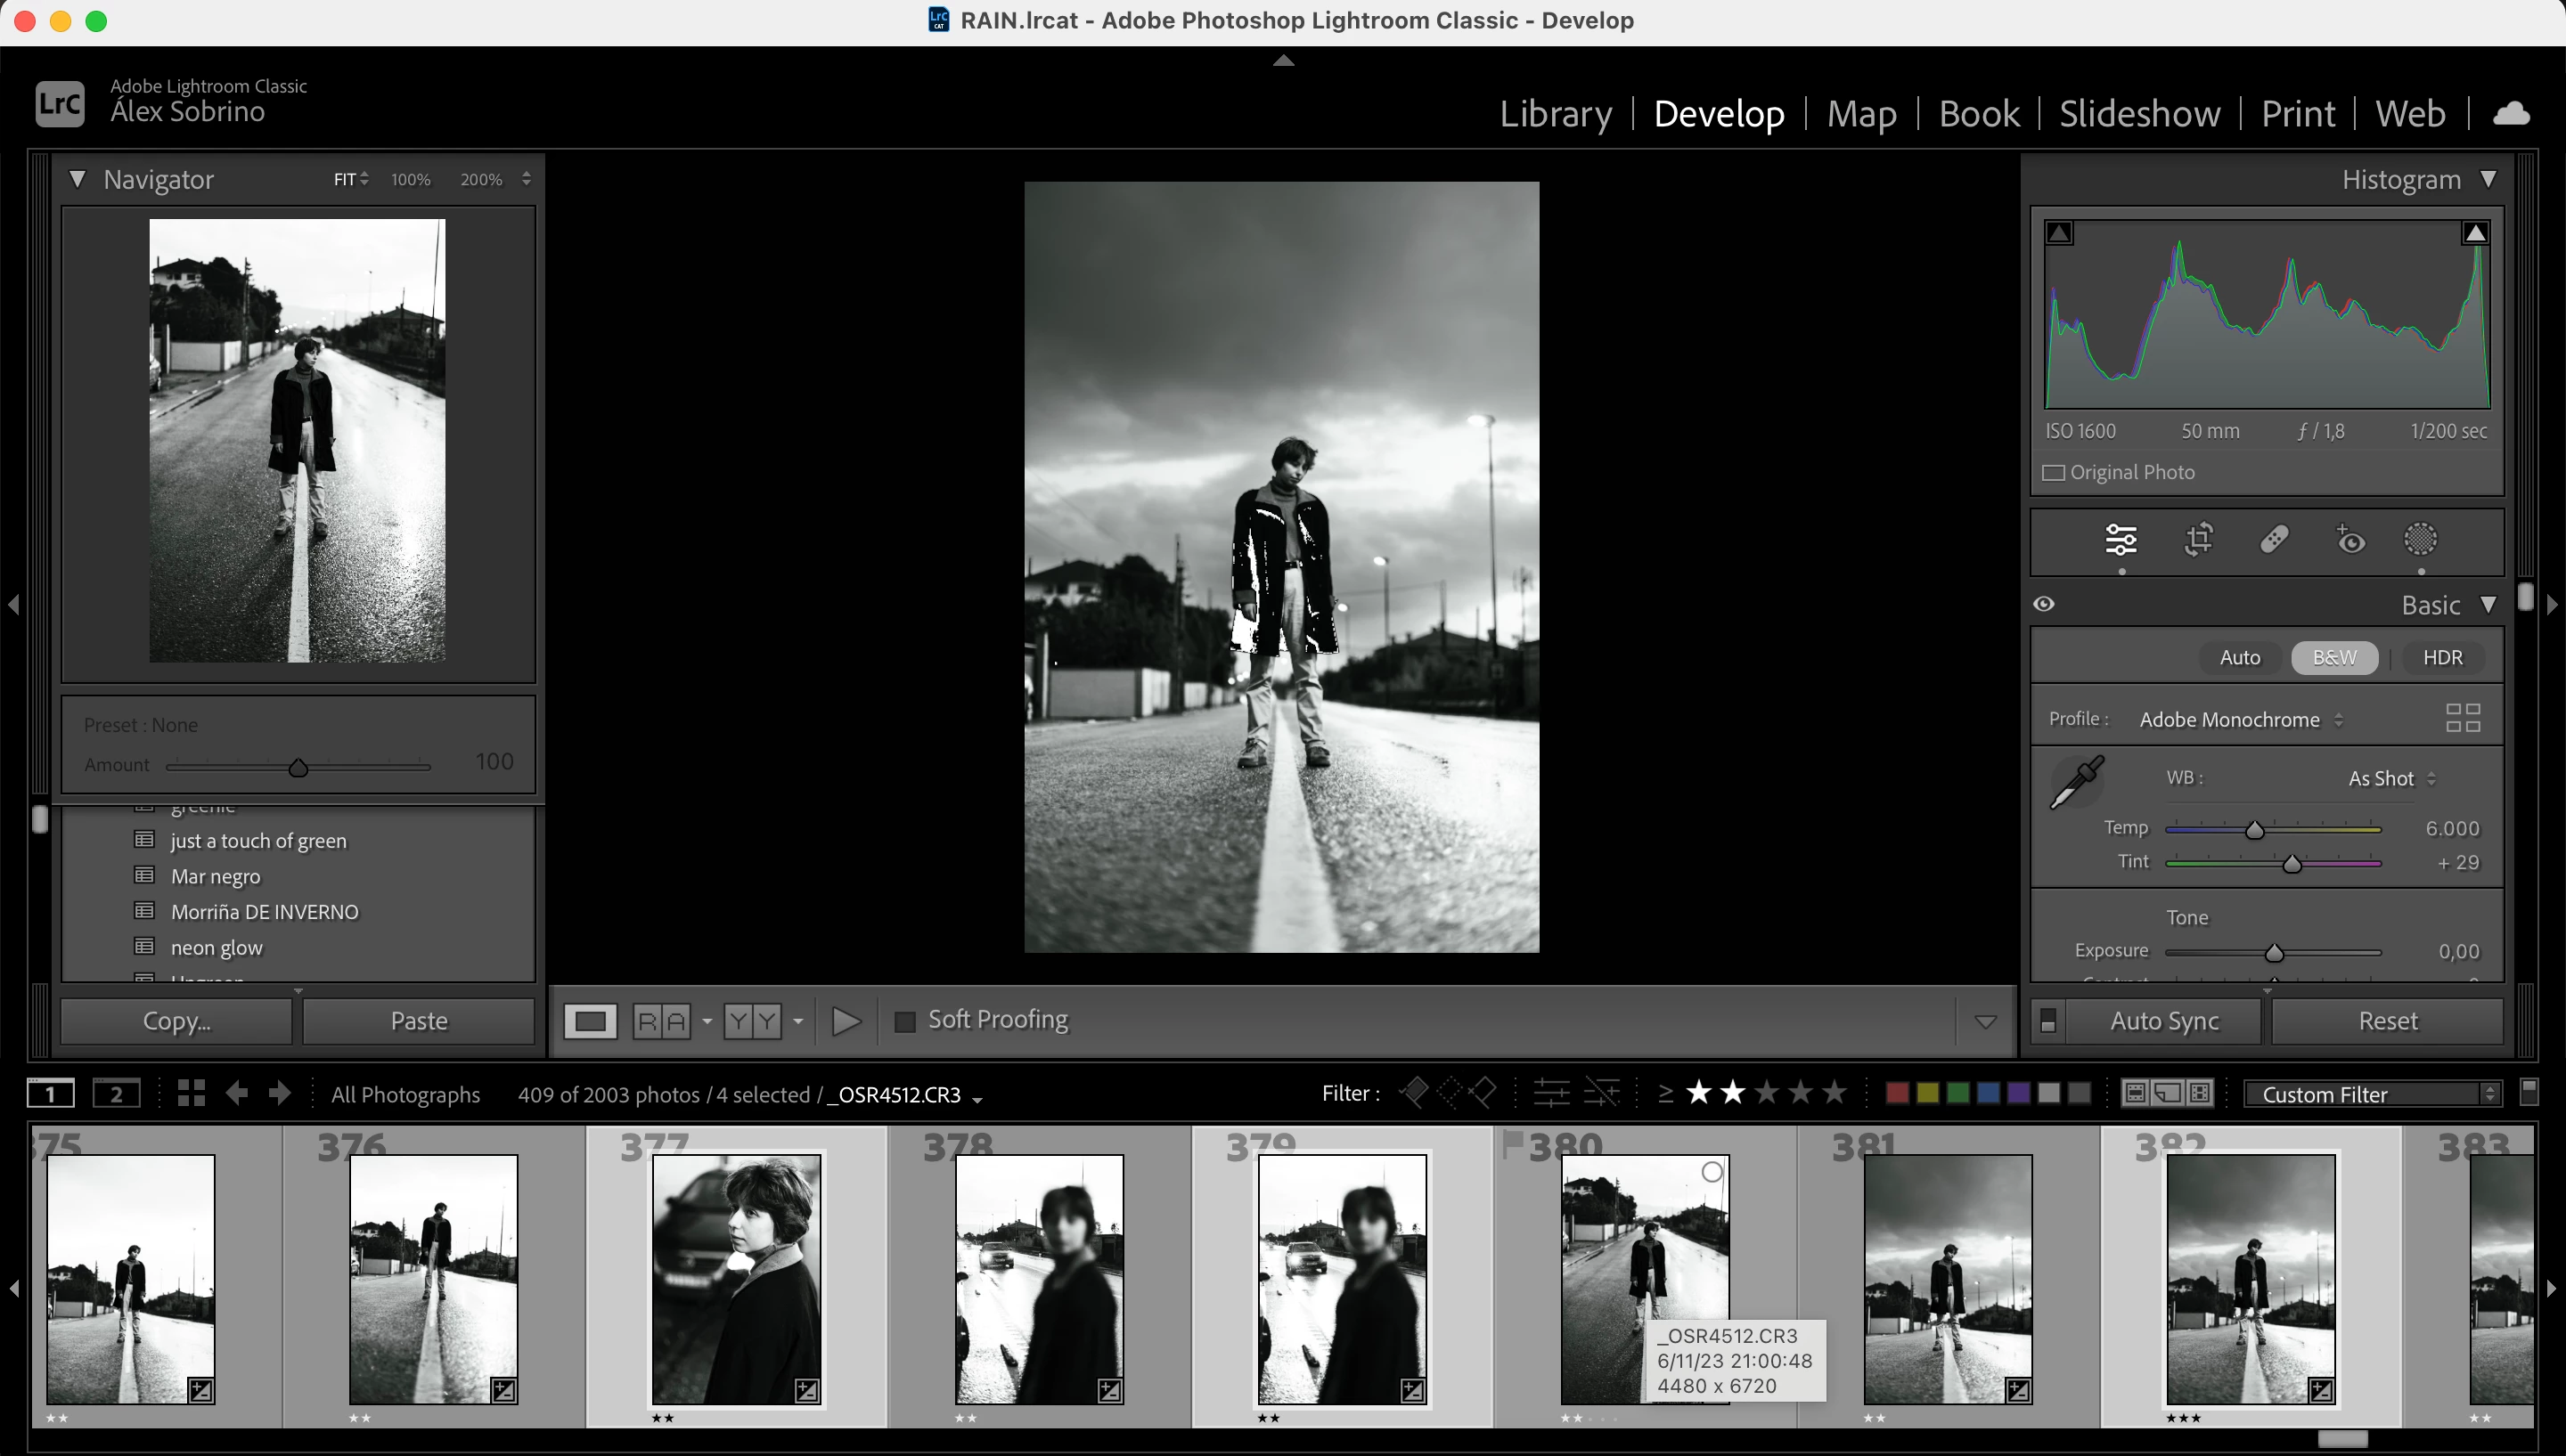2566x1456 pixels.
Task: Collapse the Navigator panel
Action: 77,179
